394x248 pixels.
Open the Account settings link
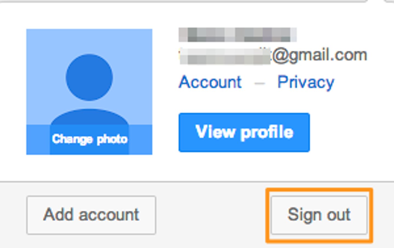(210, 82)
